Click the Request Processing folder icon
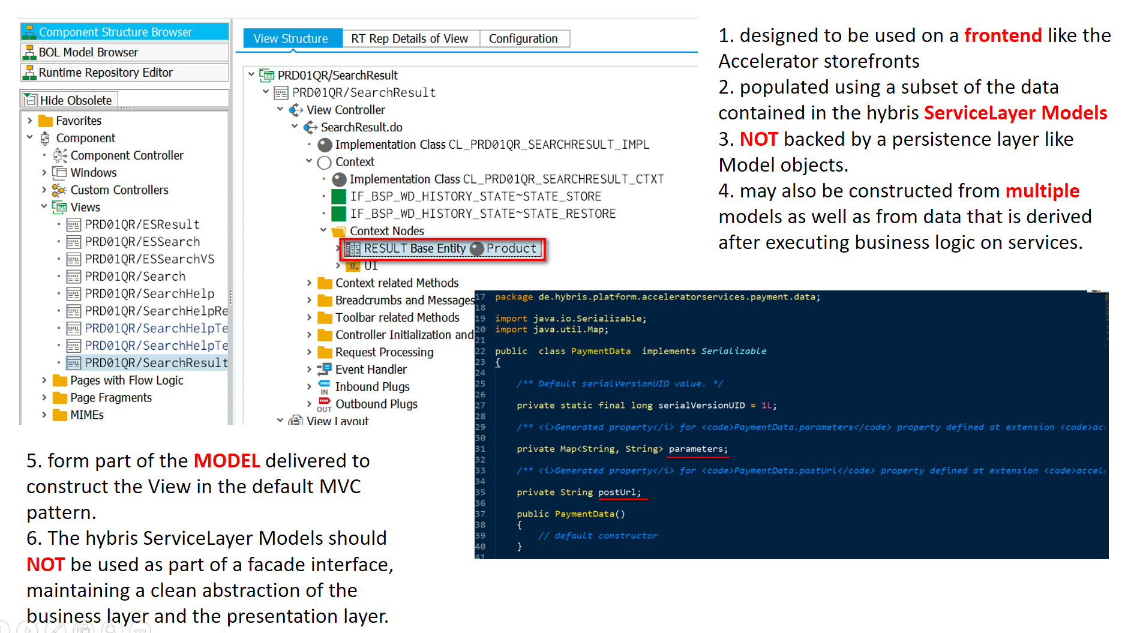1137x633 pixels. click(325, 352)
